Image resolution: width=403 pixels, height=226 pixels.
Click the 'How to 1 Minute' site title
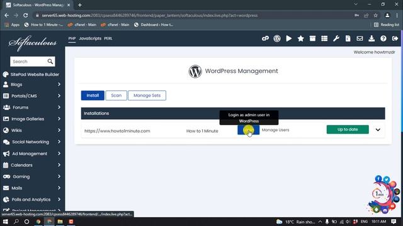point(202,131)
